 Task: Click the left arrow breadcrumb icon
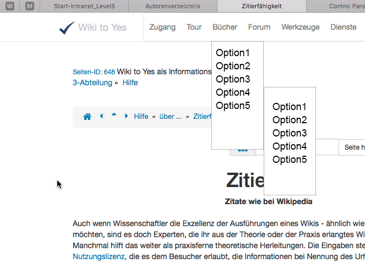101,116
